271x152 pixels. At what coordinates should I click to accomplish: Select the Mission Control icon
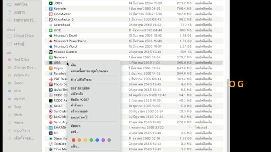50,52
